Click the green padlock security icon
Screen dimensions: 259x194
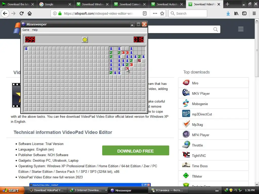(x=60, y=13)
